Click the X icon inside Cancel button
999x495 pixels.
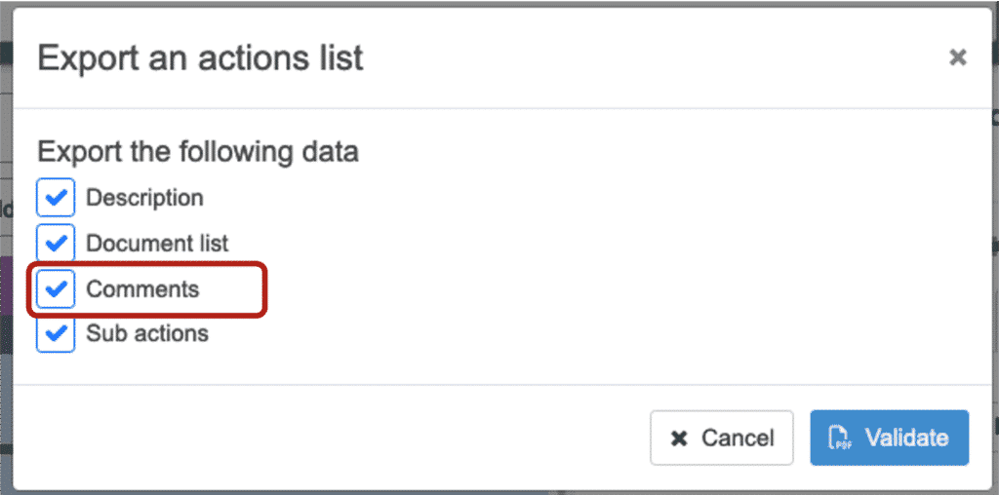679,438
